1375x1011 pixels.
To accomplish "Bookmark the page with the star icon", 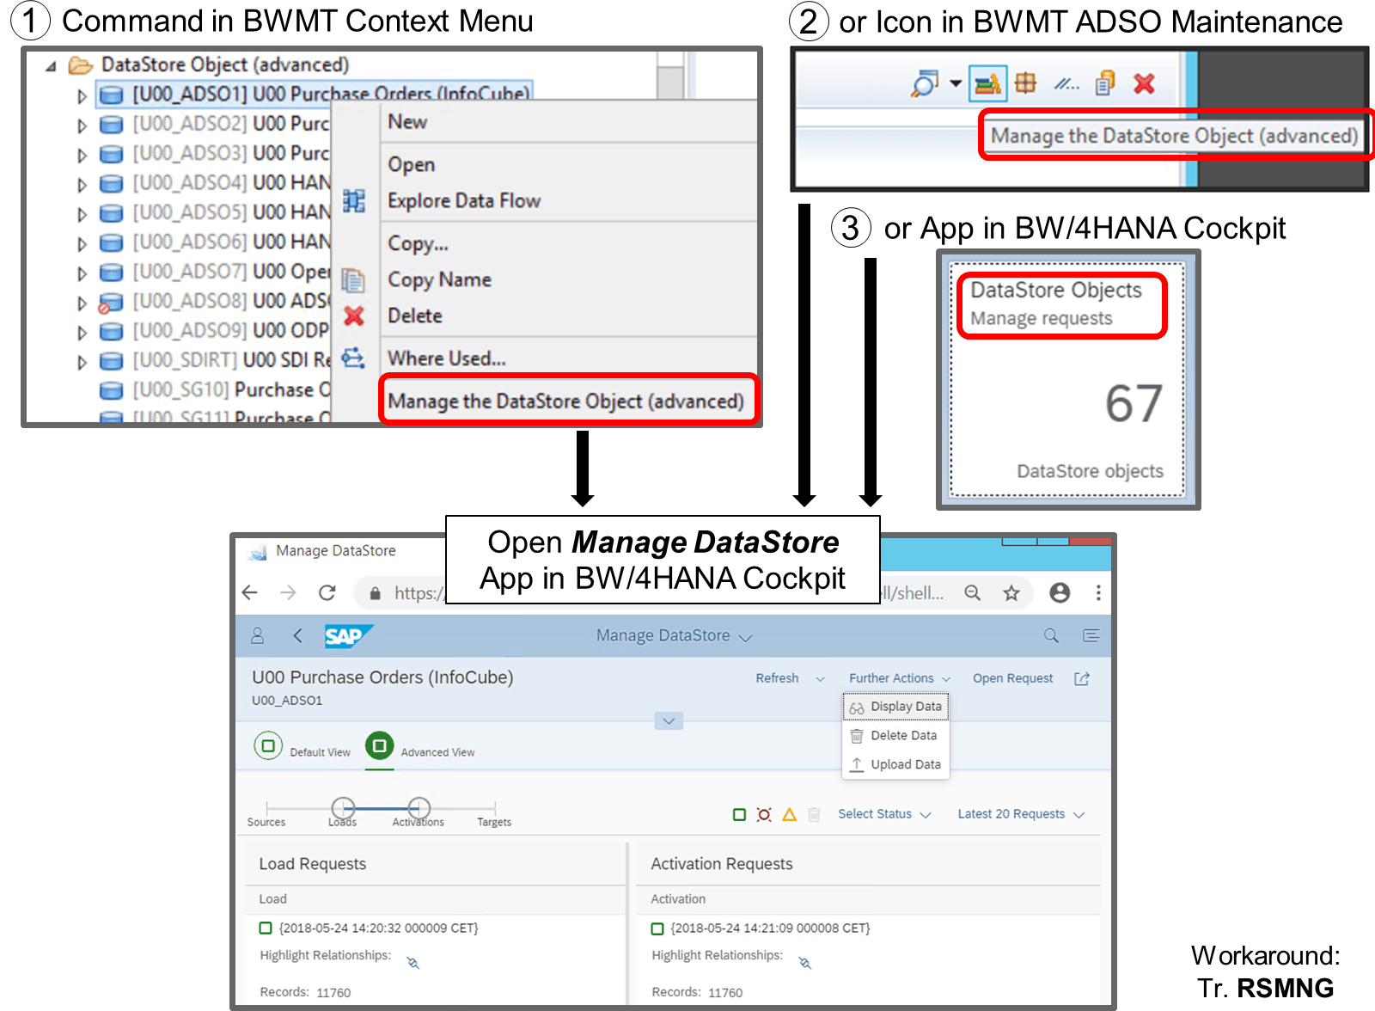I will tap(1011, 592).
